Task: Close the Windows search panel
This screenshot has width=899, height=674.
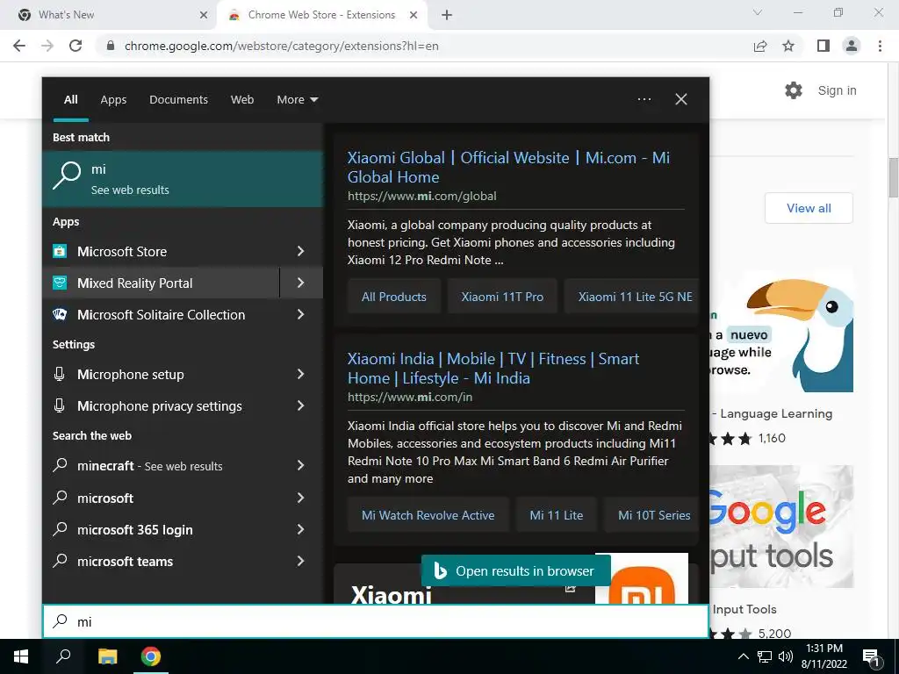Action: click(x=681, y=99)
